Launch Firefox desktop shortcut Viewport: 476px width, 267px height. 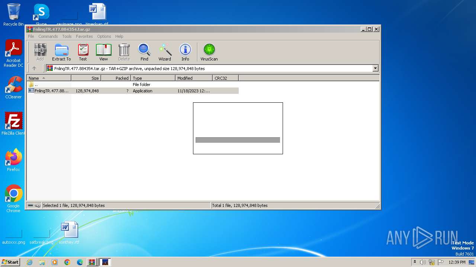click(x=13, y=160)
